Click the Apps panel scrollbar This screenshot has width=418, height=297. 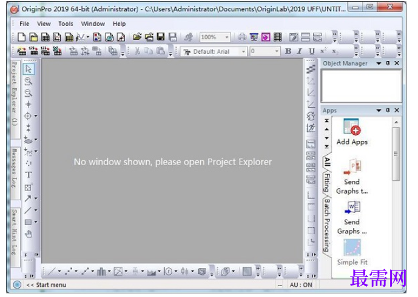click(x=396, y=154)
